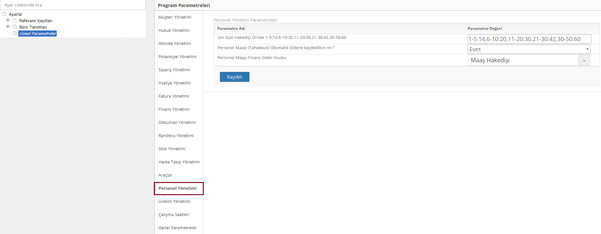Open the Evet selection dropdown

coord(529,49)
